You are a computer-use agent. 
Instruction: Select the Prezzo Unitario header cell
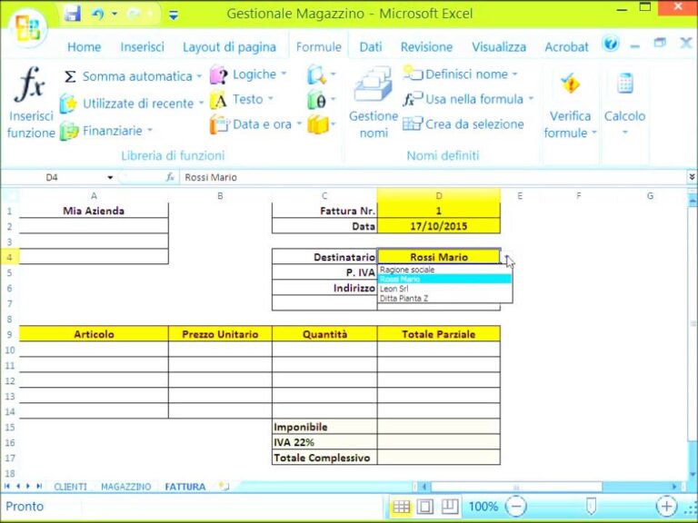[220, 334]
